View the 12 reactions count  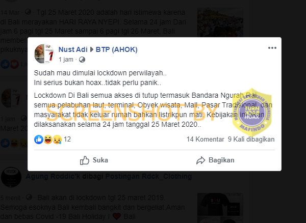67,140
